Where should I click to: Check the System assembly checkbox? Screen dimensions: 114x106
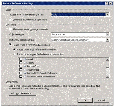click(x=21, y=63)
